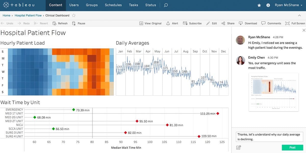Open the Users menu
The width and height of the screenshot is (306, 153).
tap(74, 5)
